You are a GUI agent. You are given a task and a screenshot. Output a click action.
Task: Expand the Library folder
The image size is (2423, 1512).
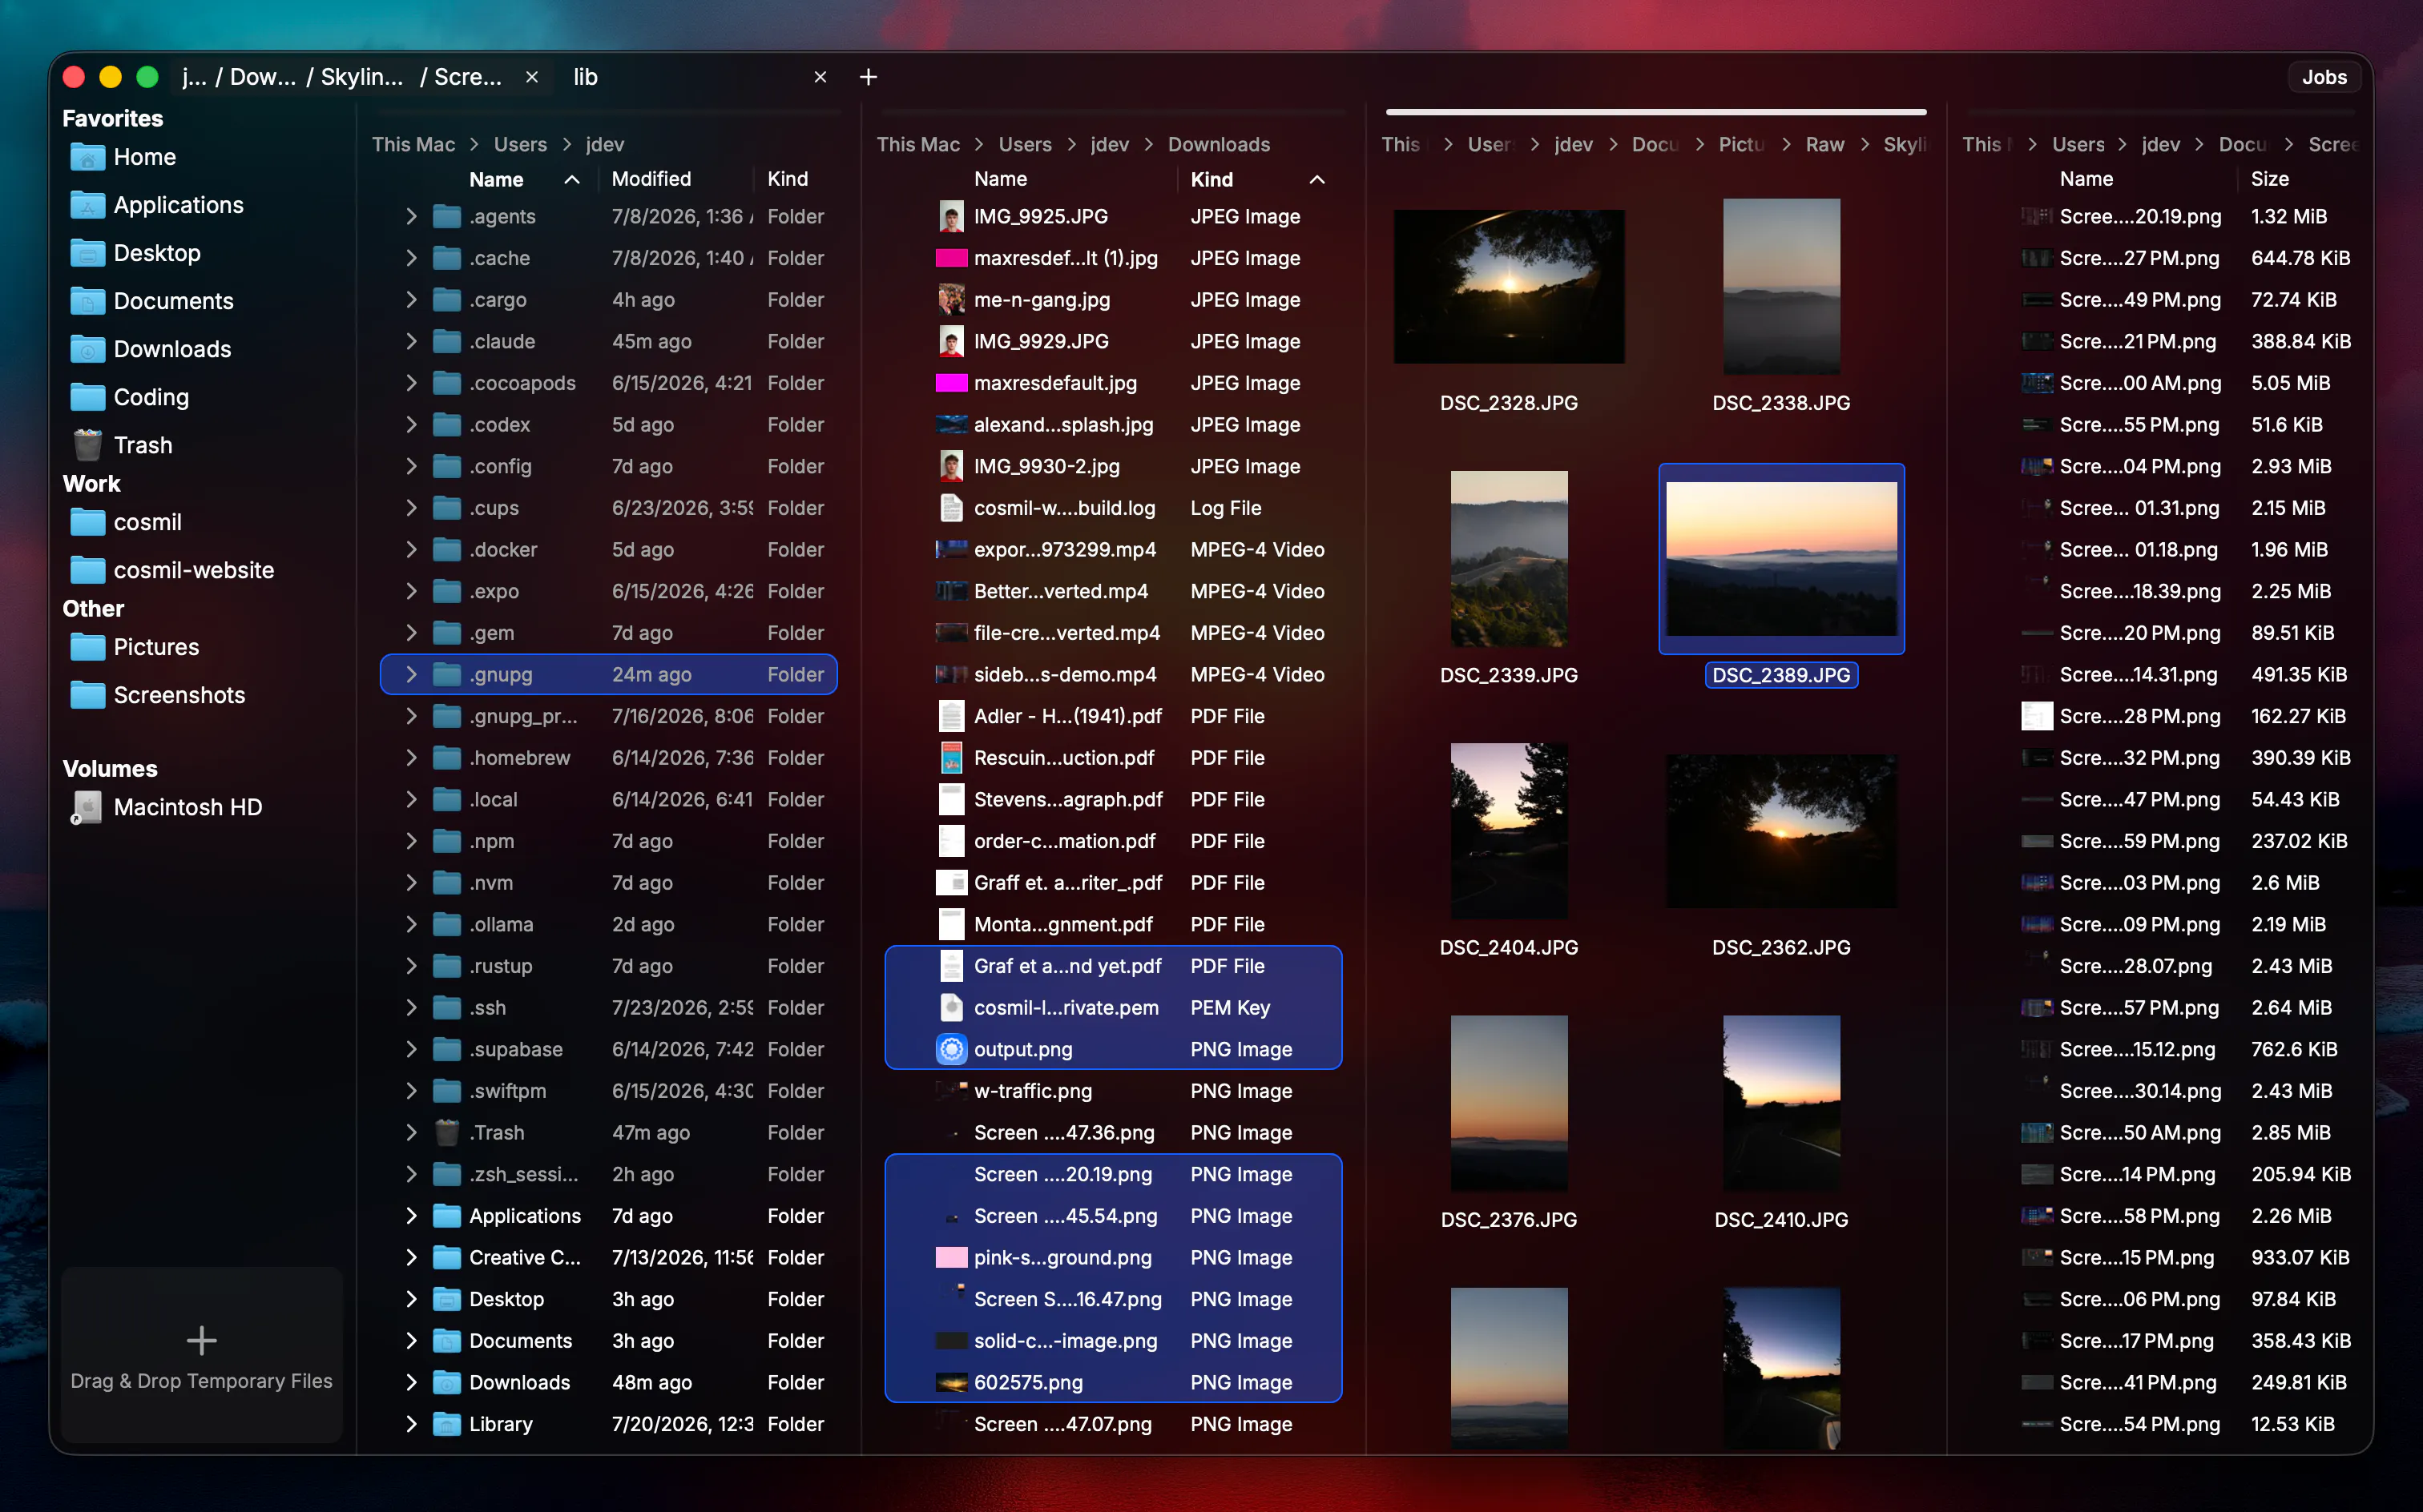(x=411, y=1424)
